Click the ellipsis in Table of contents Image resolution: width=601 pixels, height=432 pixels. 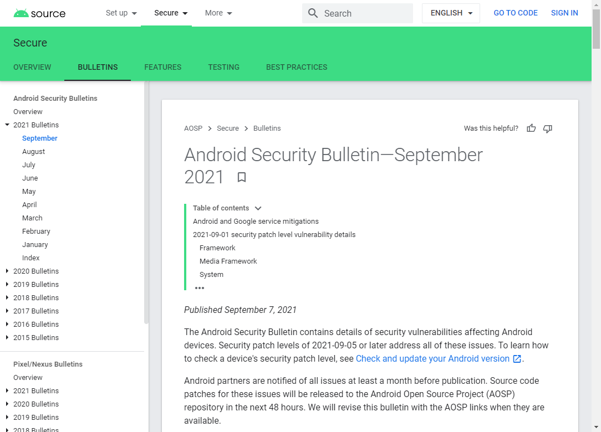click(x=200, y=287)
